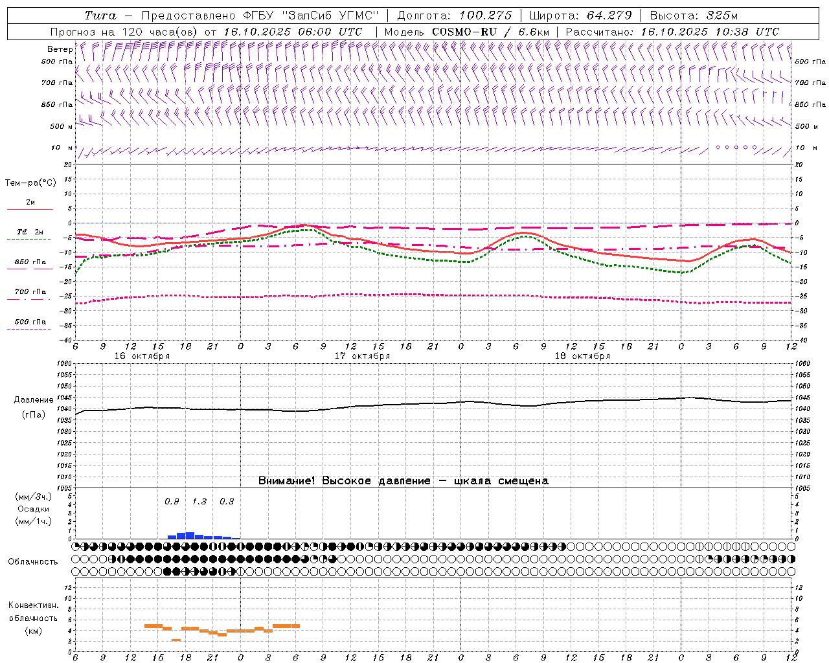Click the "Широта: 64.279" header field
The width and height of the screenshot is (829, 663).
580,16
